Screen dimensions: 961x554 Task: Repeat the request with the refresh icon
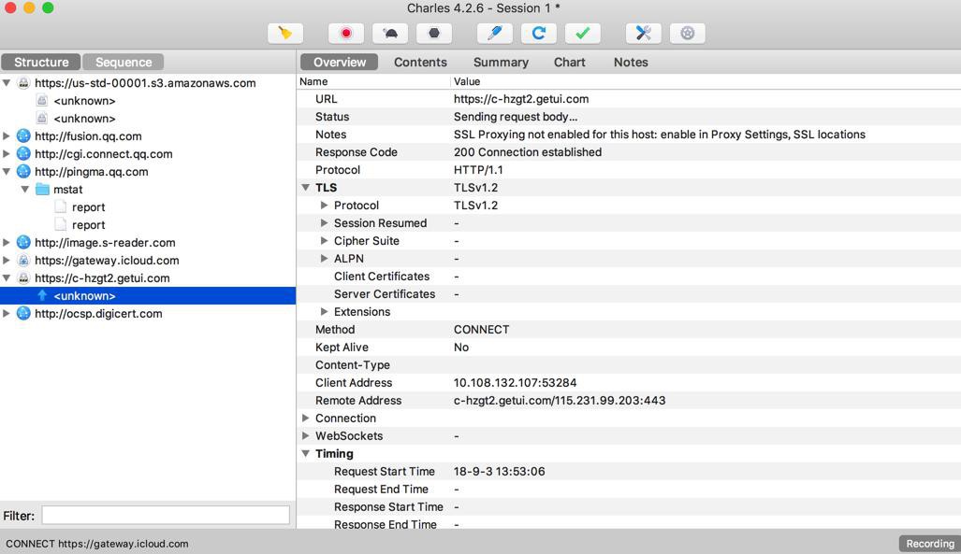click(539, 33)
